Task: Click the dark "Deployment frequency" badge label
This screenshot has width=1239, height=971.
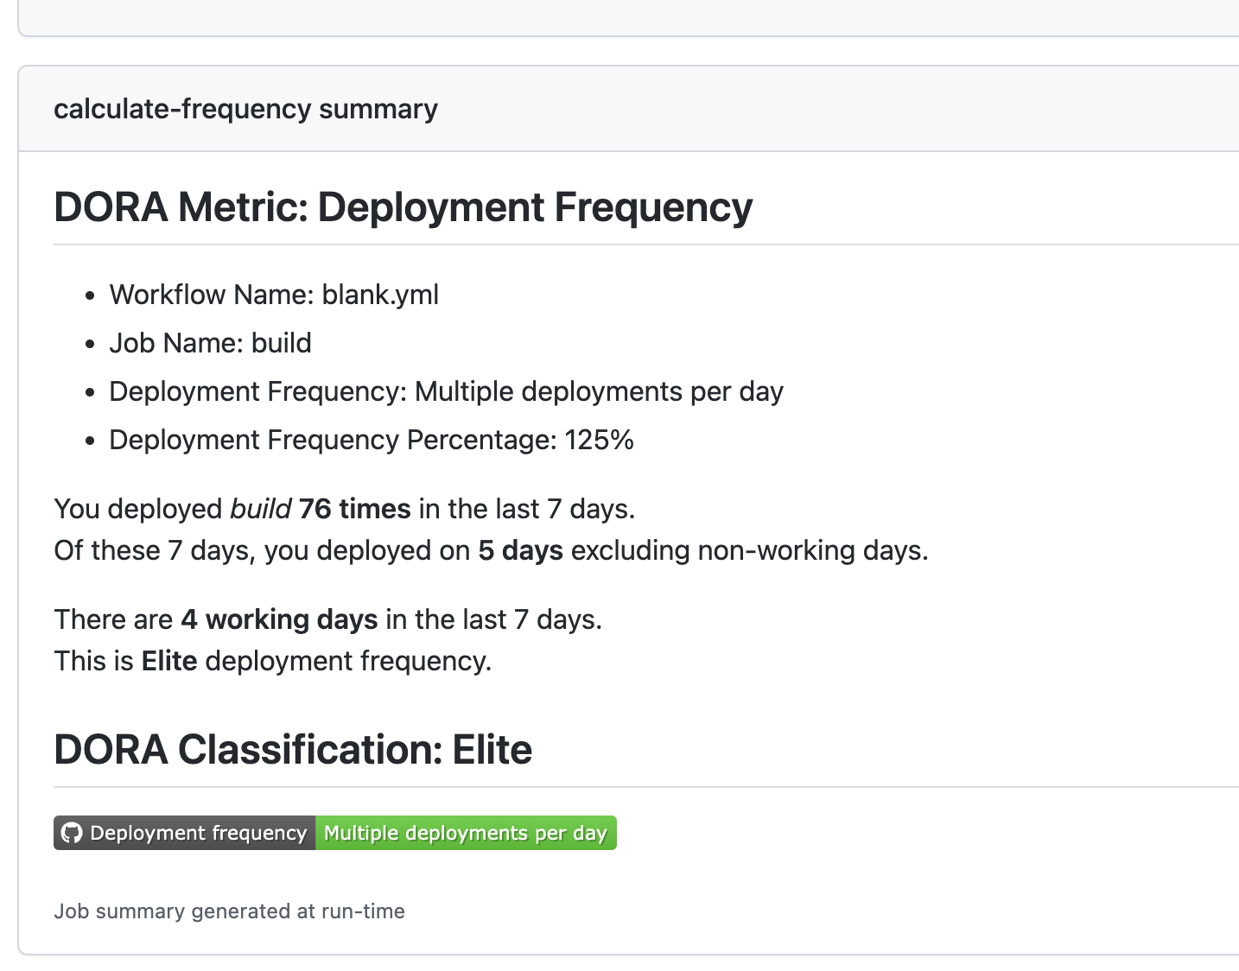Action: point(198,833)
